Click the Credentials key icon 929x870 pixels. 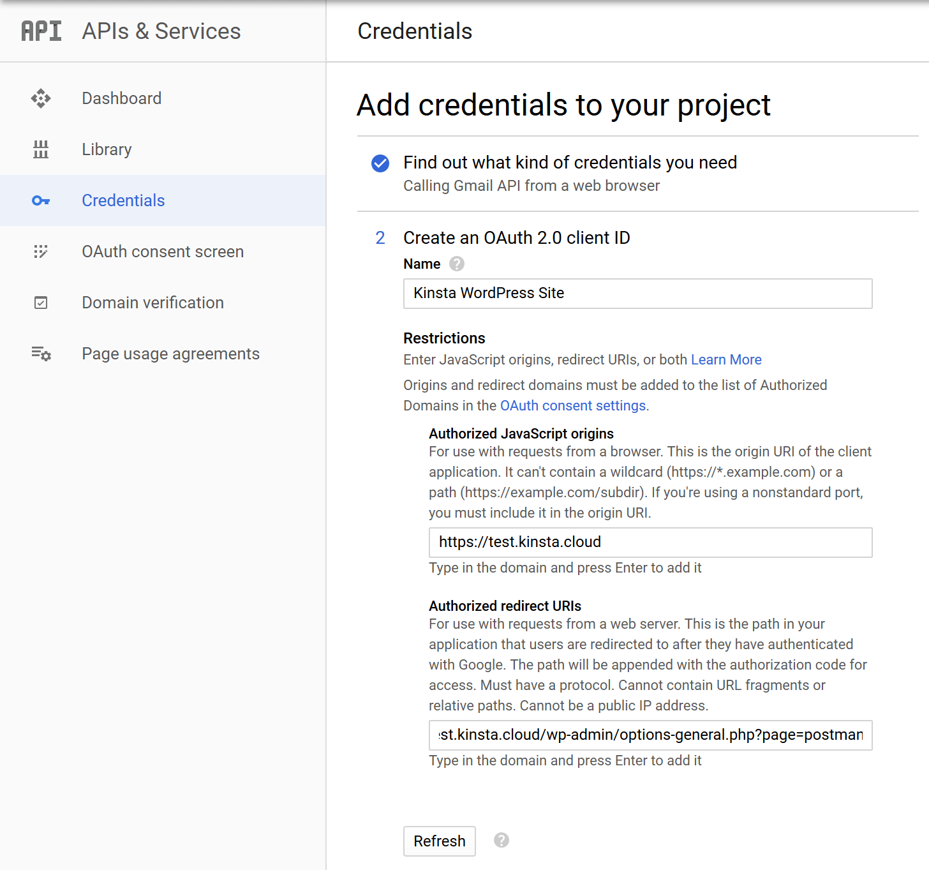click(41, 200)
